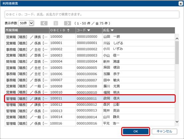Viewport: 184px width, 139px height.
Task: Close the 利用者検索 dialog
Action: pyautogui.click(x=181, y=4)
